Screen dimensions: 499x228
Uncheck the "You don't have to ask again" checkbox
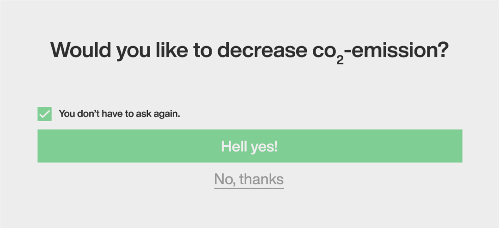44,114
